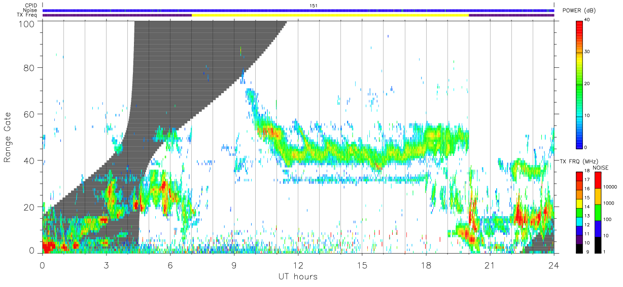This screenshot has height=287, width=623.
Task: Click the 12 tick on UT hours axis
Action: [298, 265]
